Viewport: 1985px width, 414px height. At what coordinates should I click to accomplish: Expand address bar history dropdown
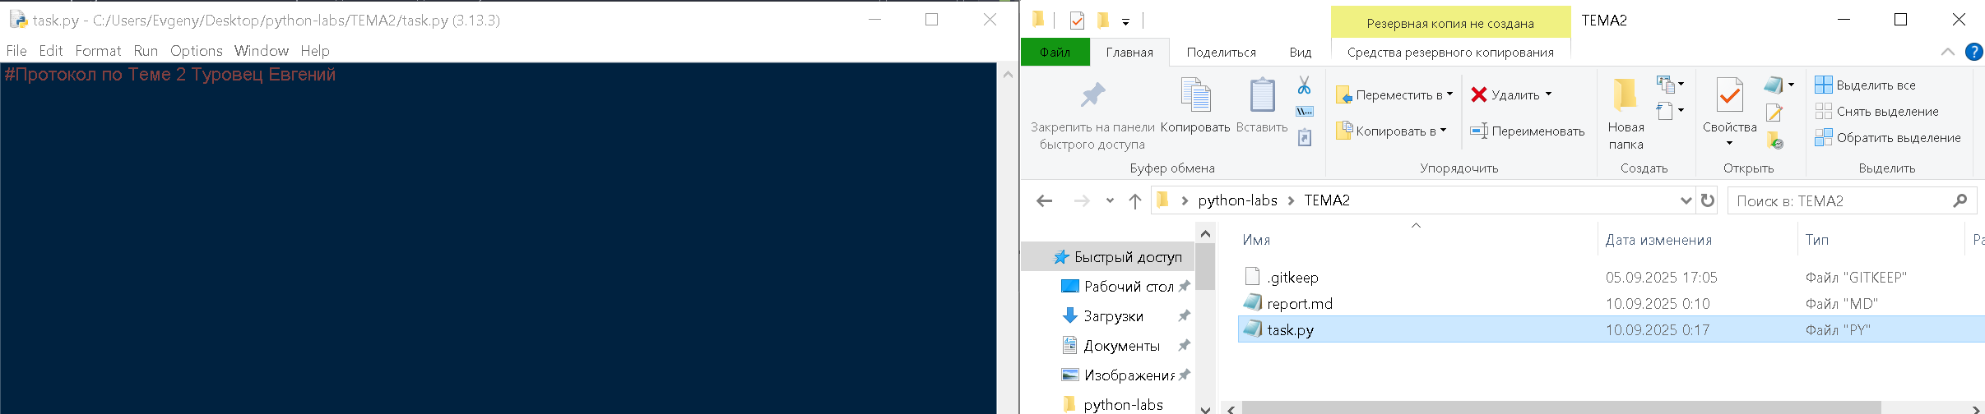point(1685,200)
